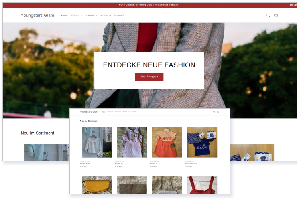Click the 'Neu im Sortiment' heading on background page

click(37, 133)
